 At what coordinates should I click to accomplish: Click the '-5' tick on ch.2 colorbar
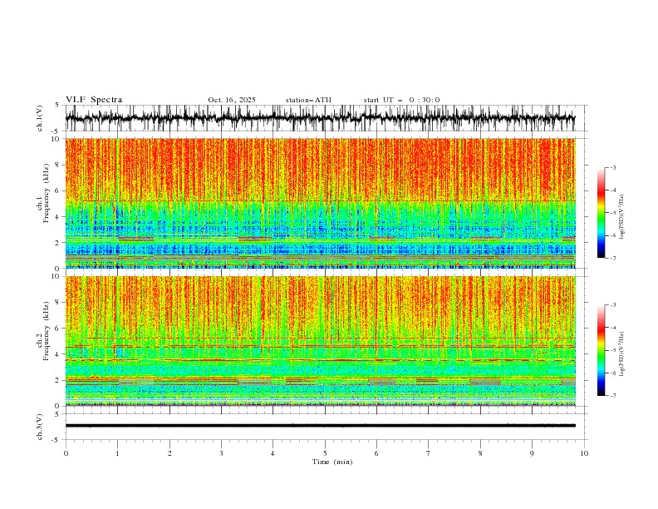[x=613, y=350]
